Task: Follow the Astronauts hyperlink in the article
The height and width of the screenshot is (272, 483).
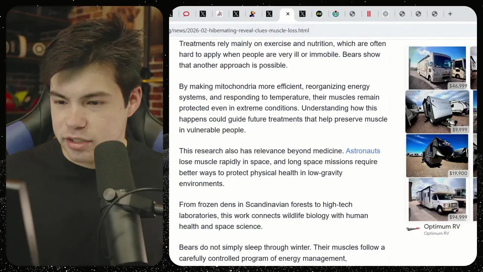Action: [x=363, y=151]
